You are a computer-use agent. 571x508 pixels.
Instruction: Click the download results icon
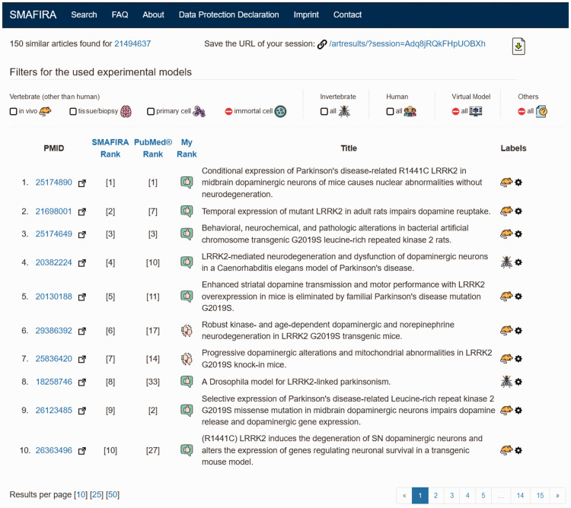[518, 47]
